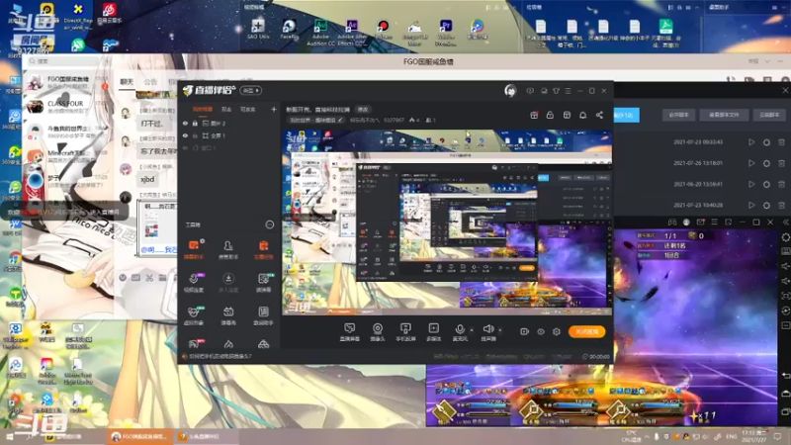
Task: Click the image thumbnail in chat message
Action: pos(152,226)
